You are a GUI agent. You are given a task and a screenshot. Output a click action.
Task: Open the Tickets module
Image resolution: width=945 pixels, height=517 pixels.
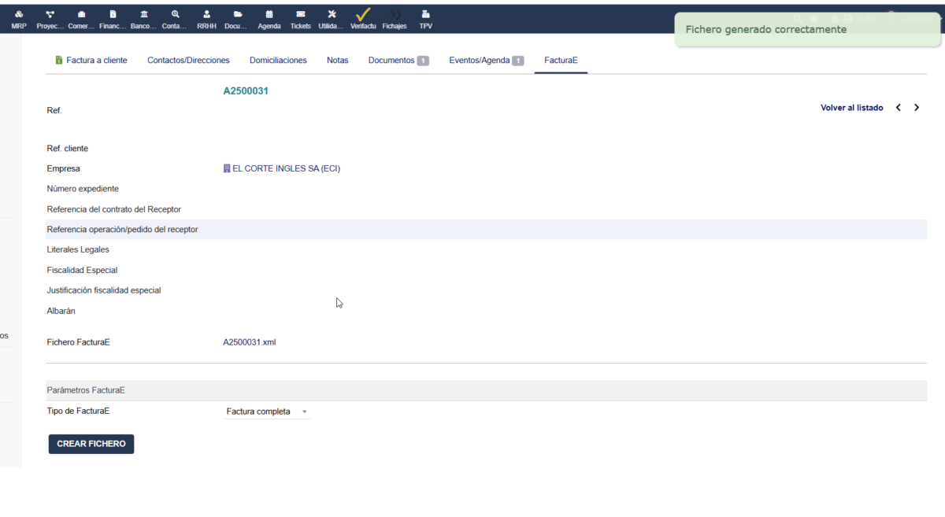pyautogui.click(x=301, y=19)
